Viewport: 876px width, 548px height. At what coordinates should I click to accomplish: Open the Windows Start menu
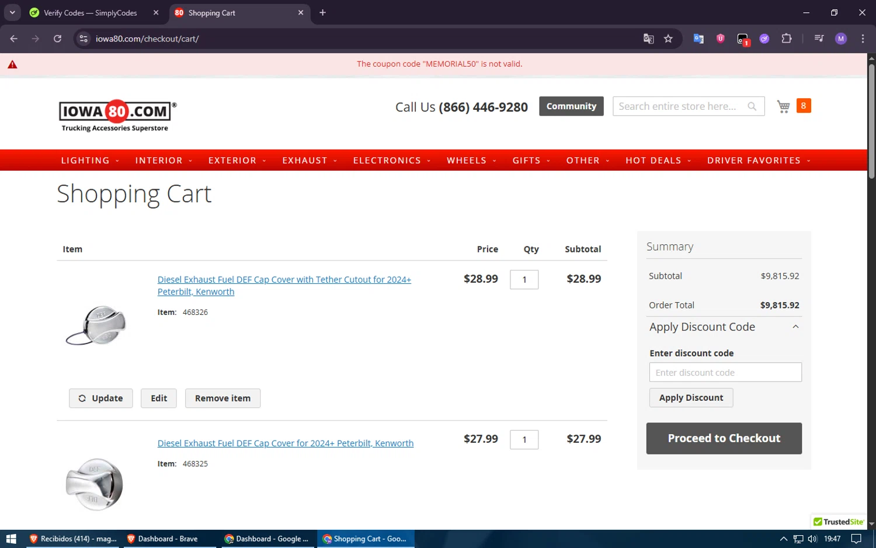[x=11, y=539]
